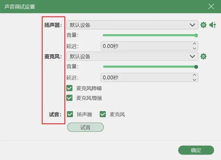Toggle 麦克风降噪 checkbox
The height and width of the screenshot is (160, 221).
(69, 88)
